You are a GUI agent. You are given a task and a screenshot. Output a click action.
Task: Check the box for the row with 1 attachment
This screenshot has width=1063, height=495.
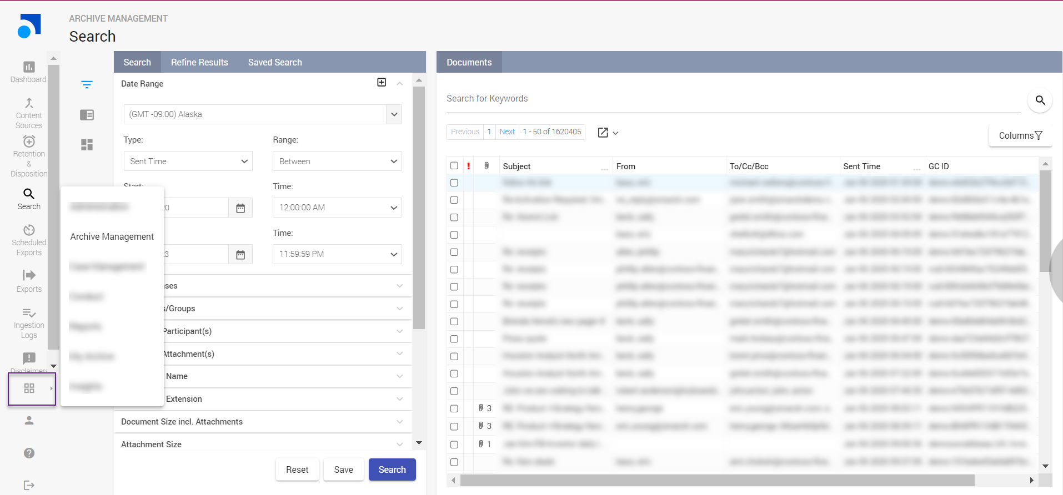coord(454,445)
